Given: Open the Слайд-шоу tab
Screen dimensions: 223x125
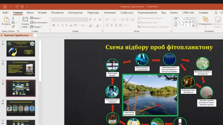Looking at the screenshot, I should point(127,12).
